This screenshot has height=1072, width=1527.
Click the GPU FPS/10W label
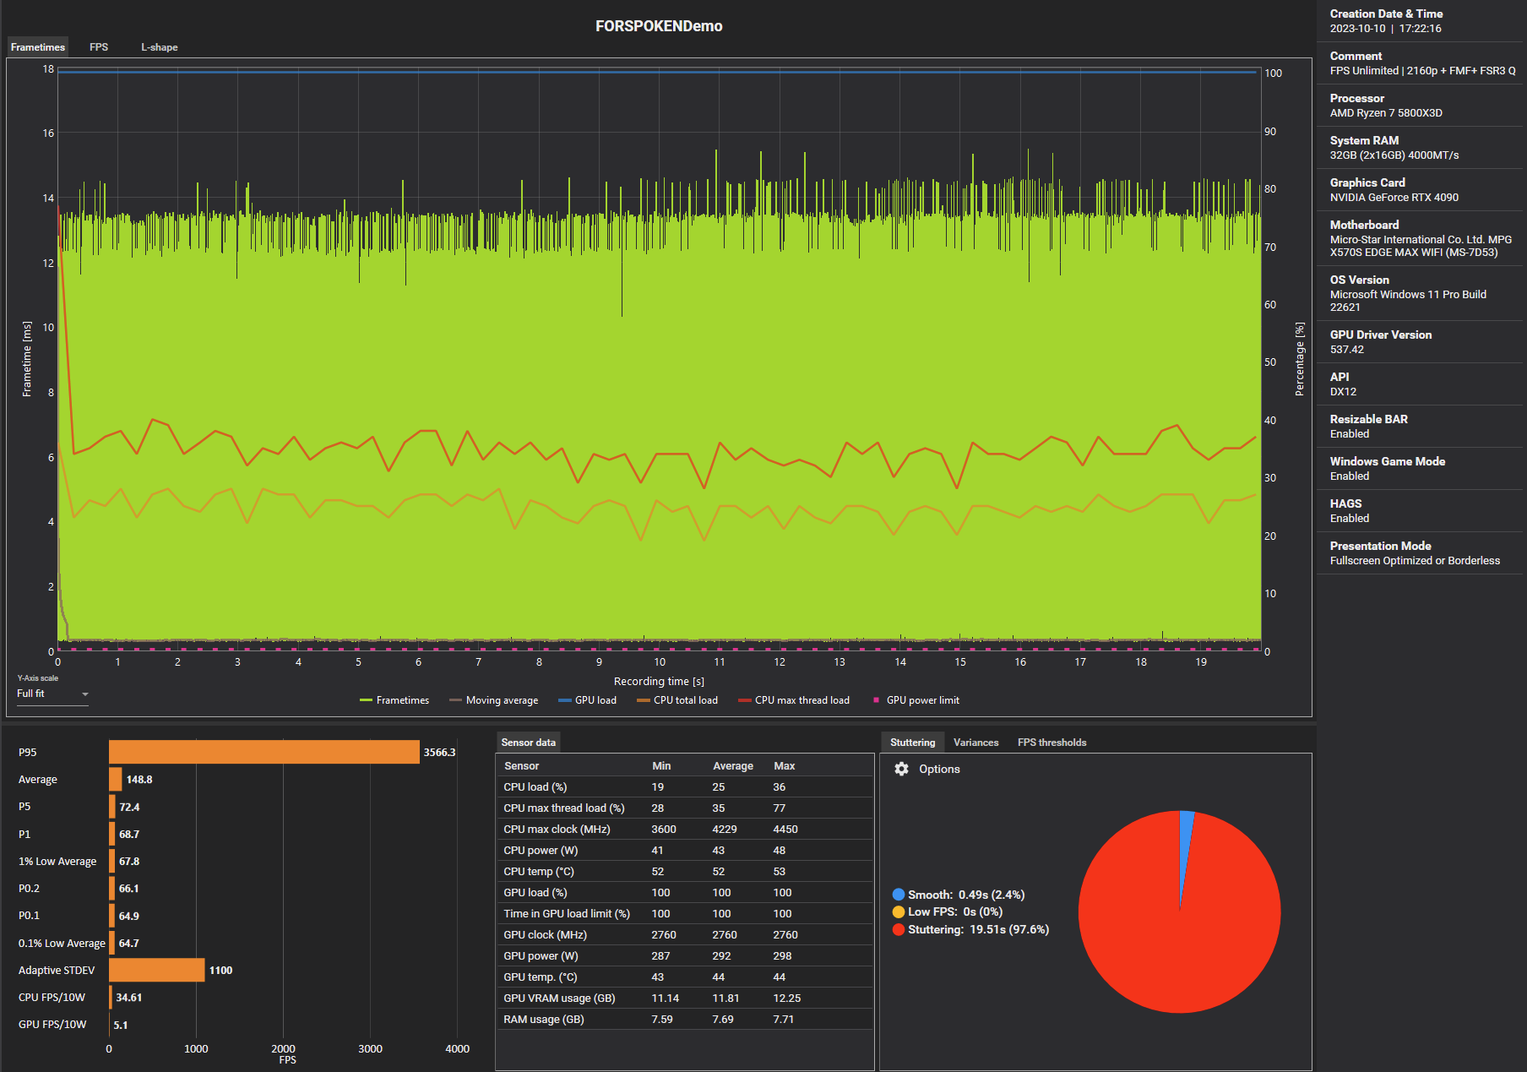[x=52, y=1025]
